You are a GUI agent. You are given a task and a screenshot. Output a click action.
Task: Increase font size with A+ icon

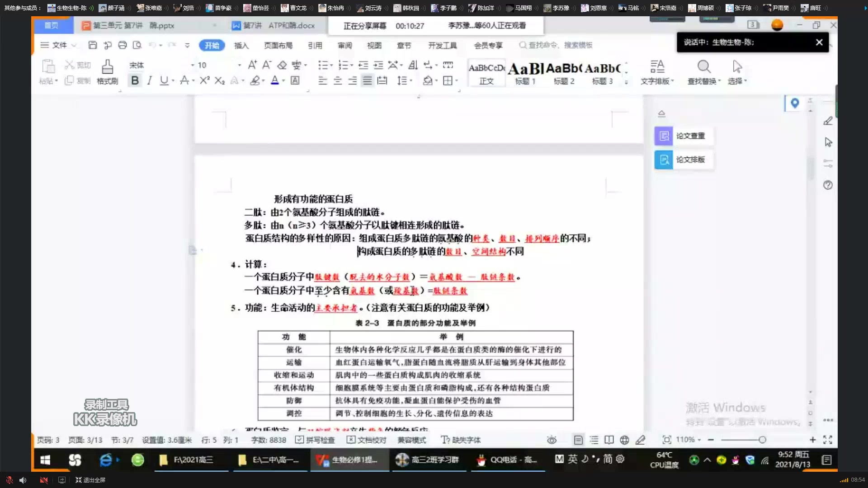(x=252, y=65)
